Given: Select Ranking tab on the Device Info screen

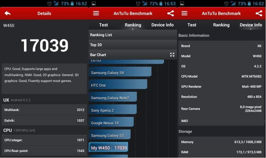Looking at the screenshot, I should click(221, 25).
